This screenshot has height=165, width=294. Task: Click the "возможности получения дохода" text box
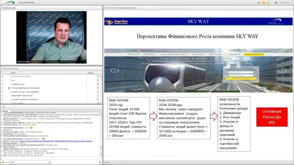[x=234, y=124]
